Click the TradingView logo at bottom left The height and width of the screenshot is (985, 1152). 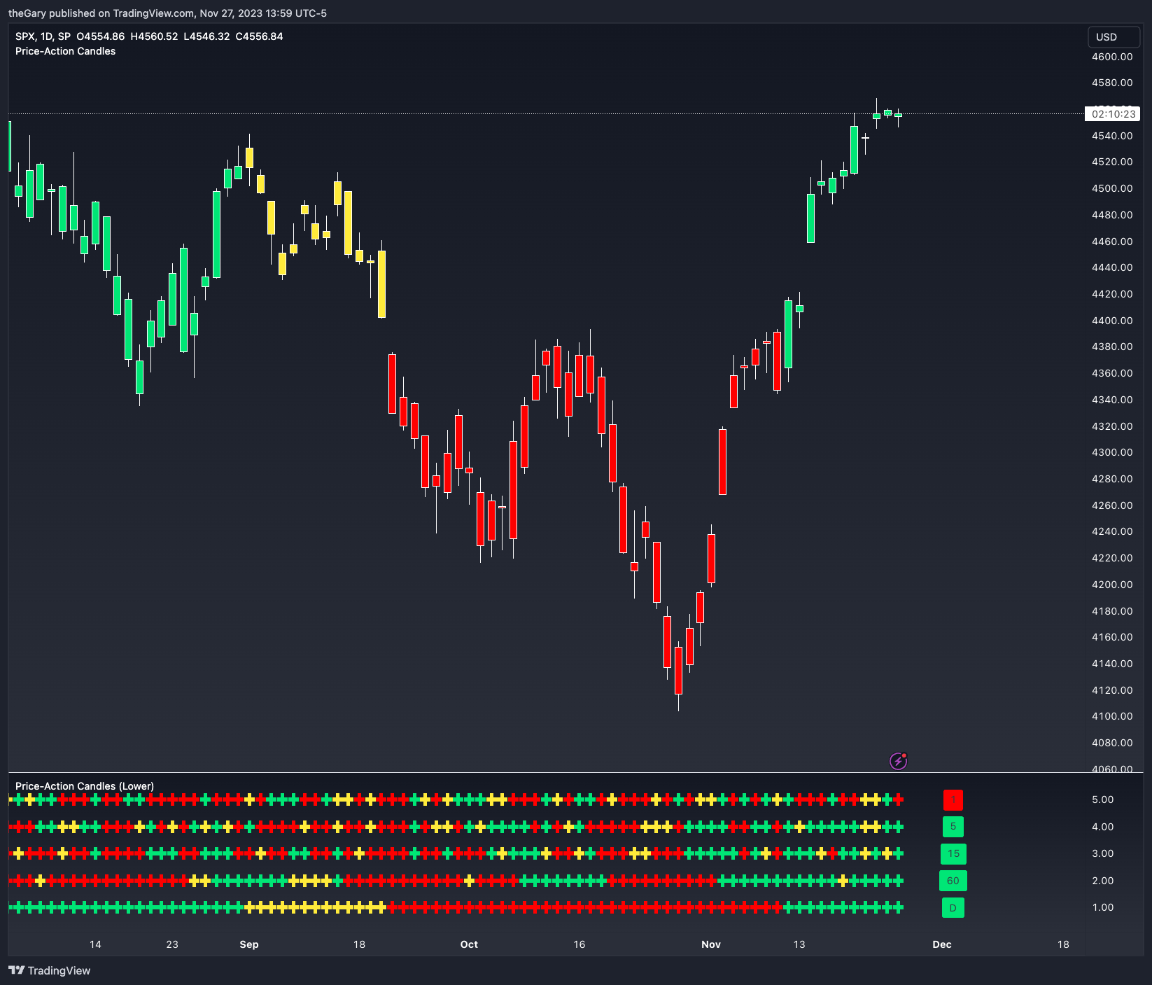tap(50, 970)
